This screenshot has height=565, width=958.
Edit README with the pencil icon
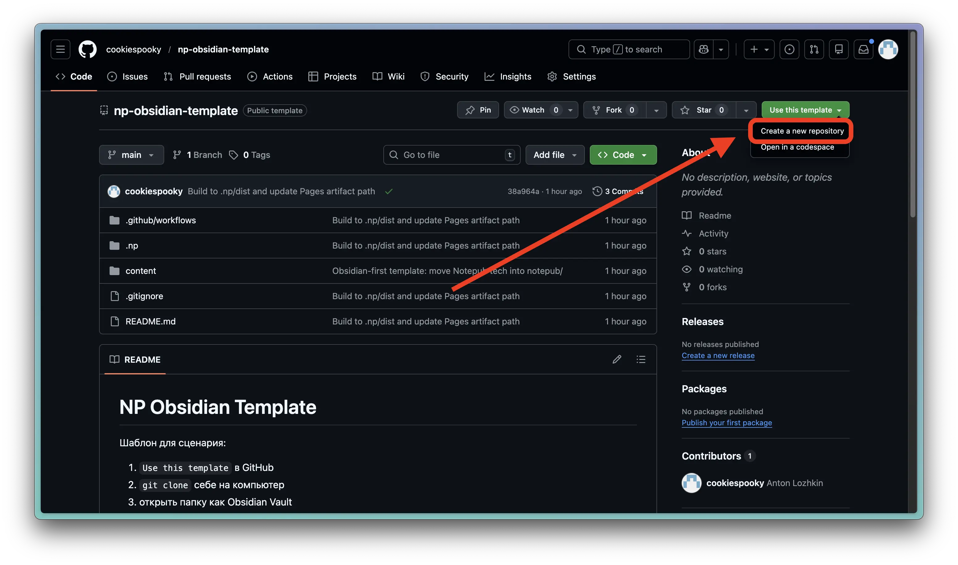617,359
